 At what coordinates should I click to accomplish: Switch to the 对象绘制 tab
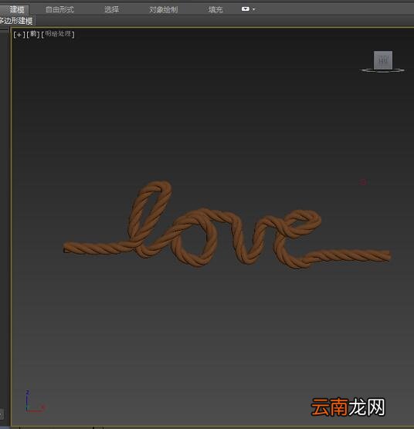pyautogui.click(x=164, y=9)
